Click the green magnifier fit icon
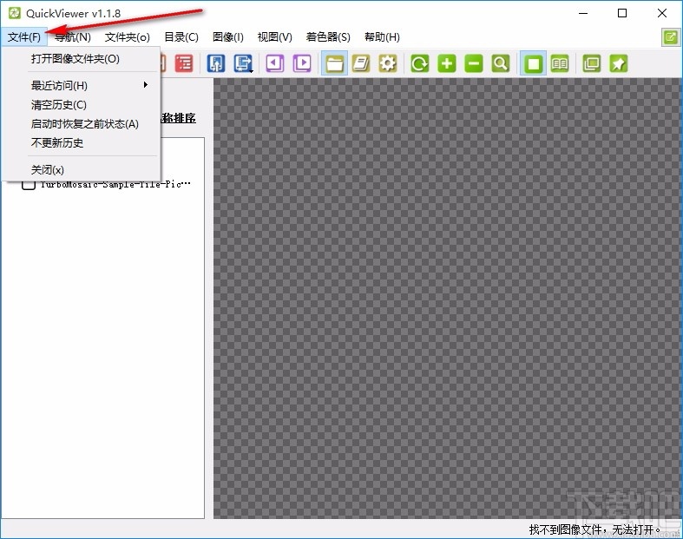The image size is (683, 539). [x=501, y=63]
